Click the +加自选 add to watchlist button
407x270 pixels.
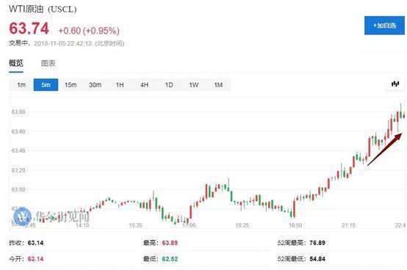pyautogui.click(x=384, y=26)
